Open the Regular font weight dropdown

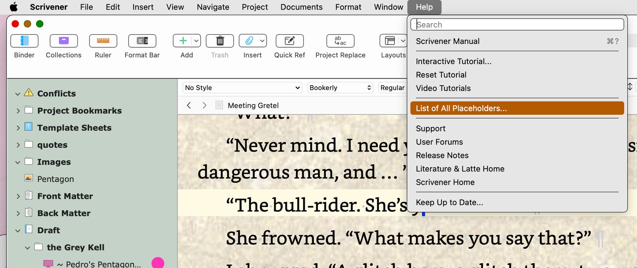[392, 88]
